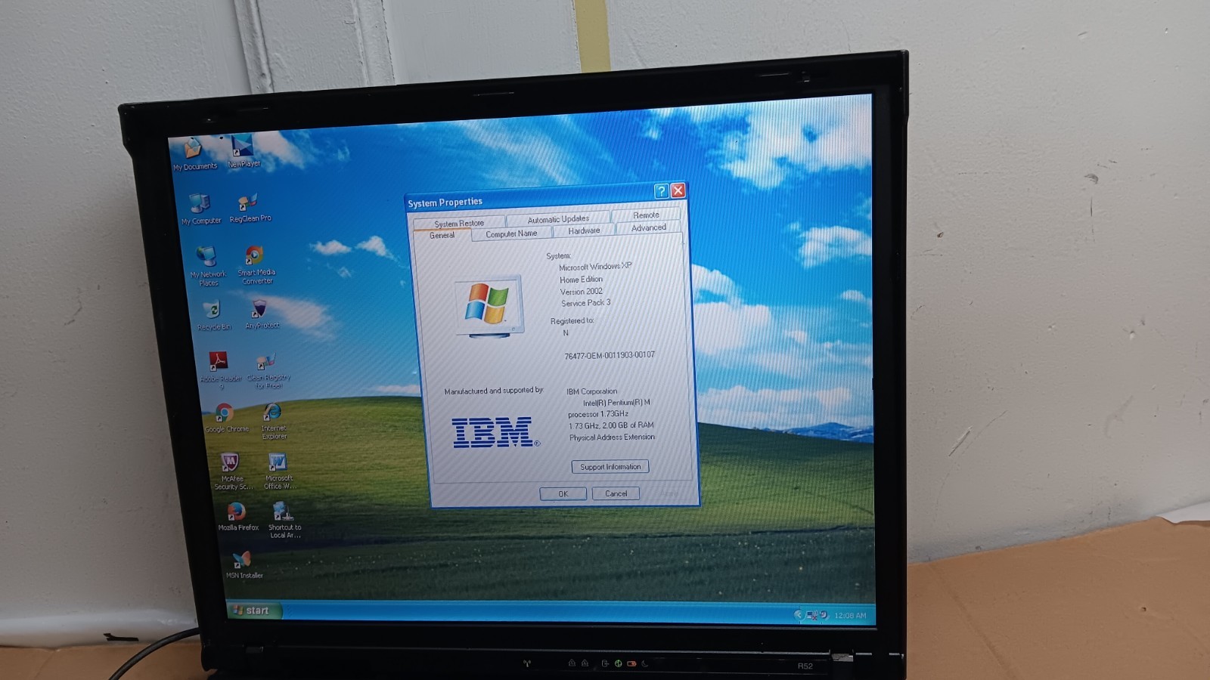This screenshot has height=680, width=1210.
Task: Select the General tab
Action: coord(442,235)
